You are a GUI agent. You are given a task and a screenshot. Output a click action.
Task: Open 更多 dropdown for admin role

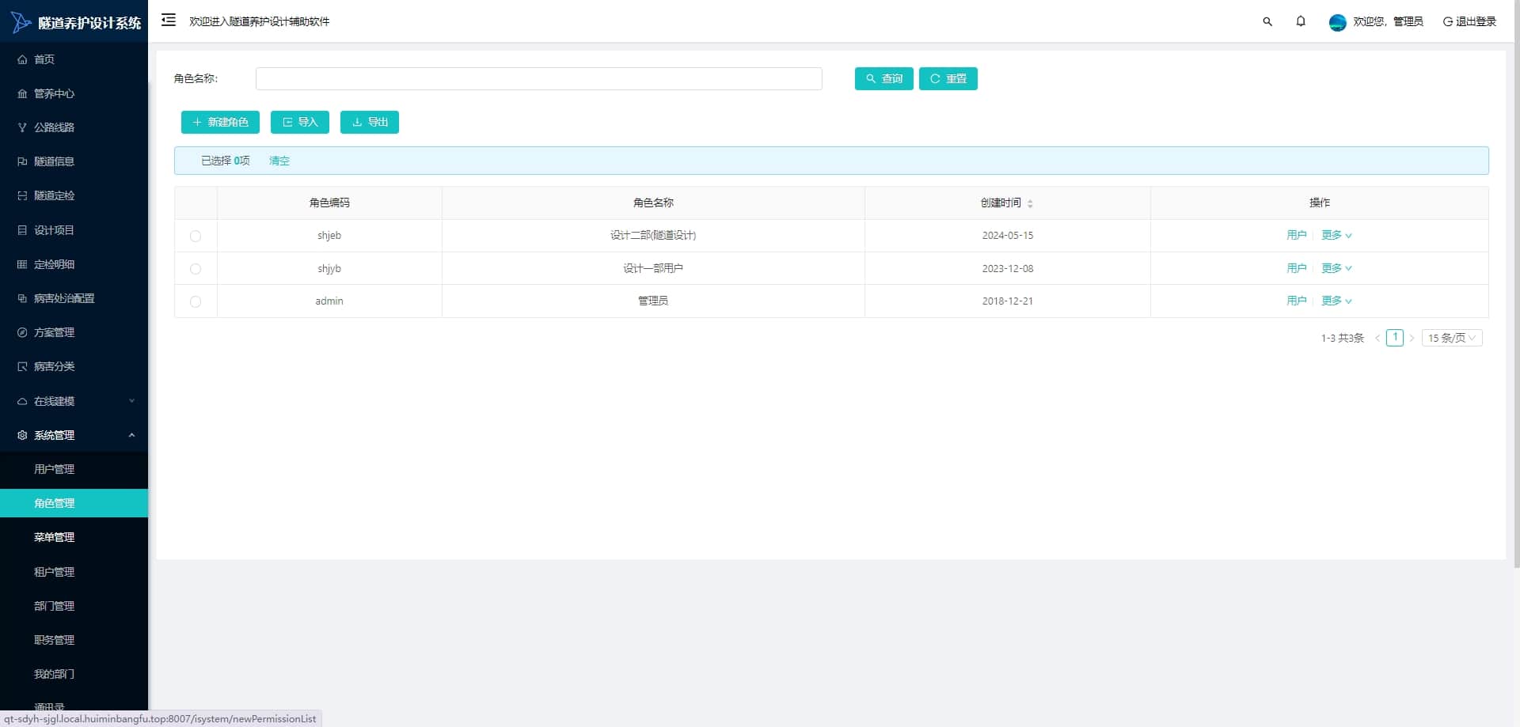coord(1336,301)
